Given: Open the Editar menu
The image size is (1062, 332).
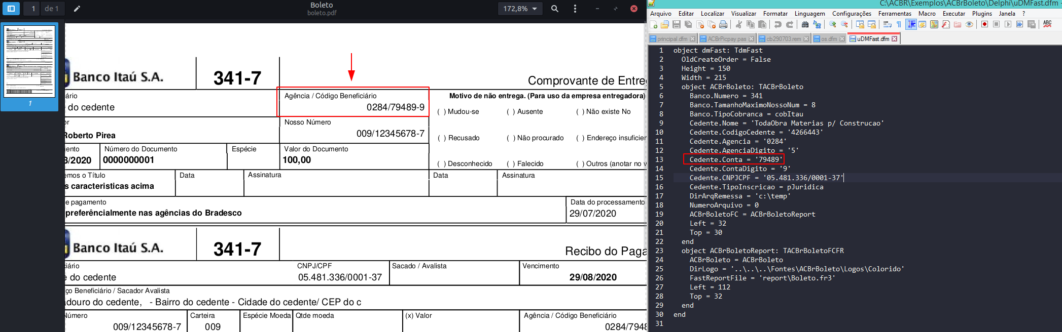Looking at the screenshot, I should tap(686, 14).
